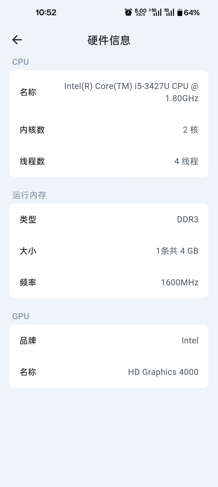This screenshot has height=487, width=218.
Task: Tap the 硬件信息 page title
Action: coord(109,40)
